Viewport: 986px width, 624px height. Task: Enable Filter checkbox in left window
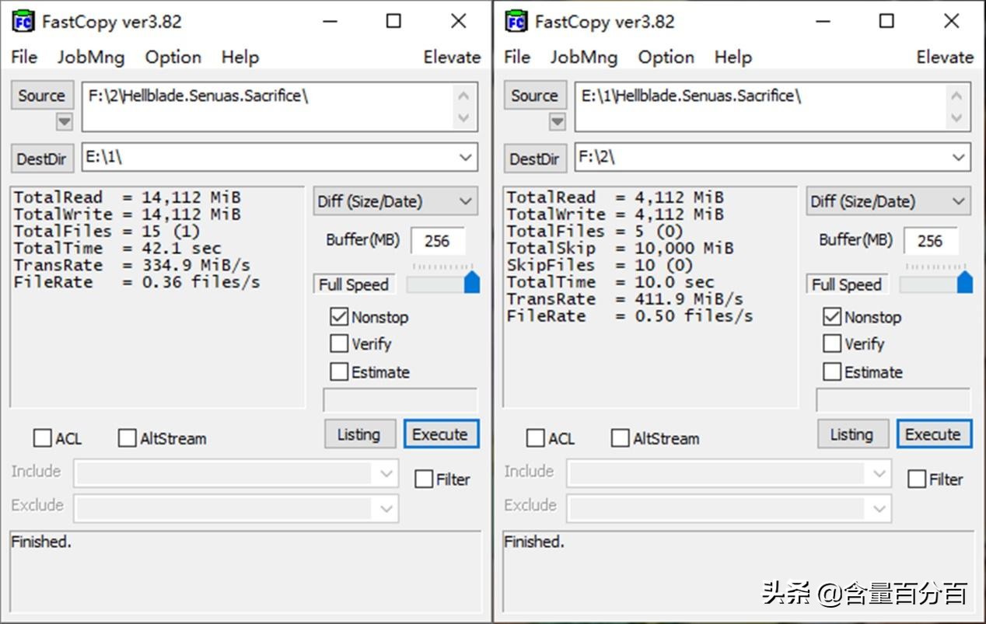[x=424, y=479]
